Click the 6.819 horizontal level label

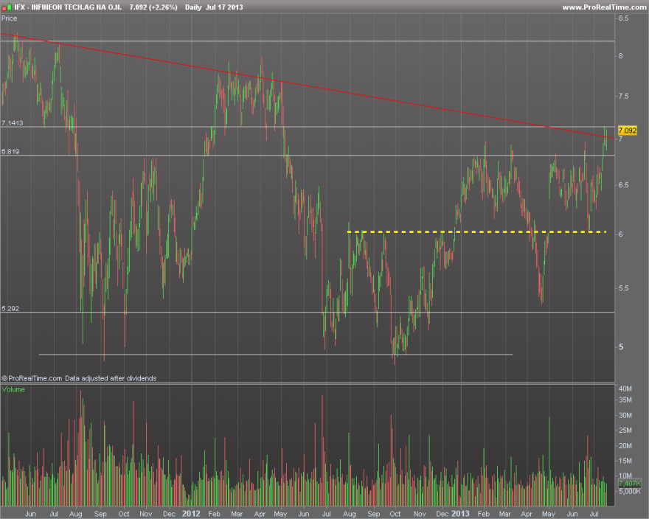[x=10, y=151]
